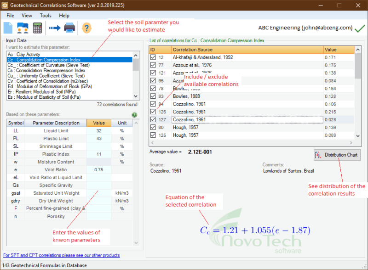
Task: Uncheck correlation 12 Al-khafaji & Andersland
Action: pyautogui.click(x=153, y=57)
